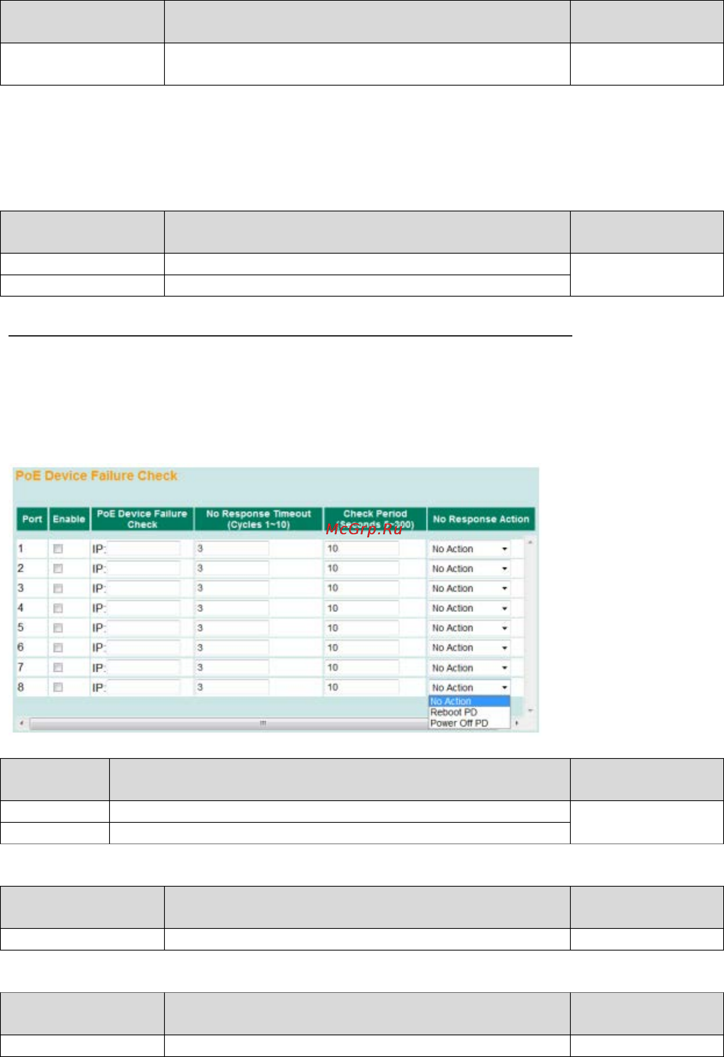Select No Action in the open dropdown list
724x1057 pixels.
point(469,701)
